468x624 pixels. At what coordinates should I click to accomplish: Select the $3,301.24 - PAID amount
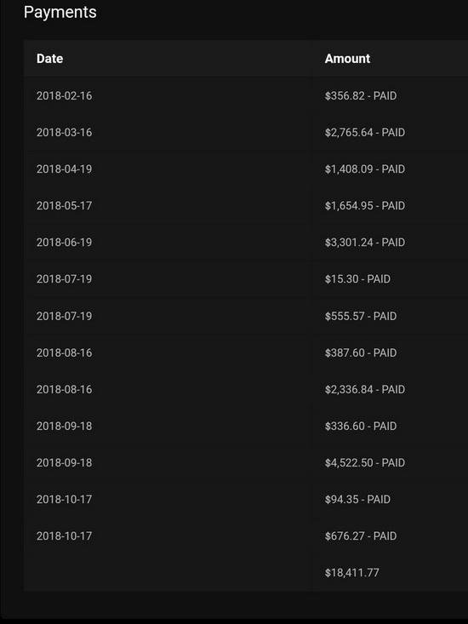click(365, 243)
